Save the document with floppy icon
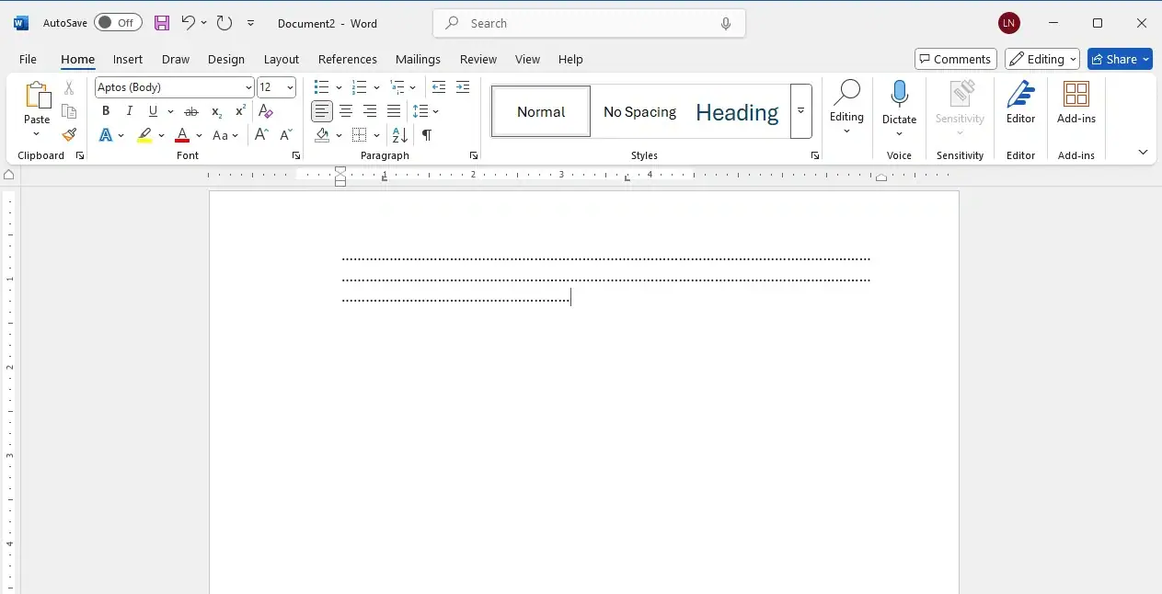Image resolution: width=1162 pixels, height=594 pixels. (162, 23)
